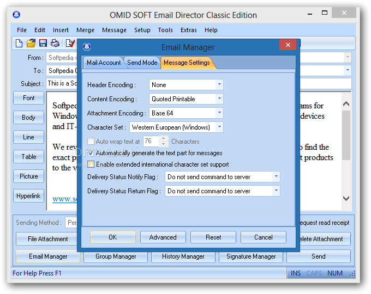Click the Email Manager bottom button

[48, 256]
